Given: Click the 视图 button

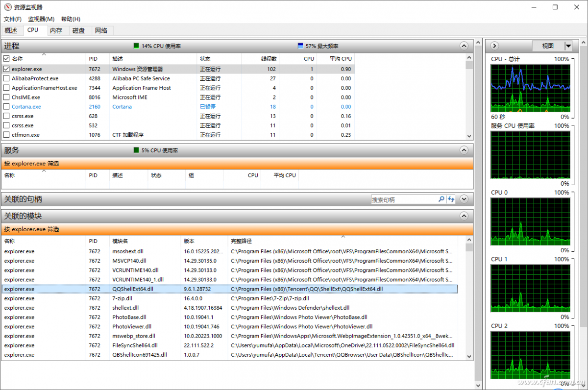Looking at the screenshot, I should pos(548,46).
